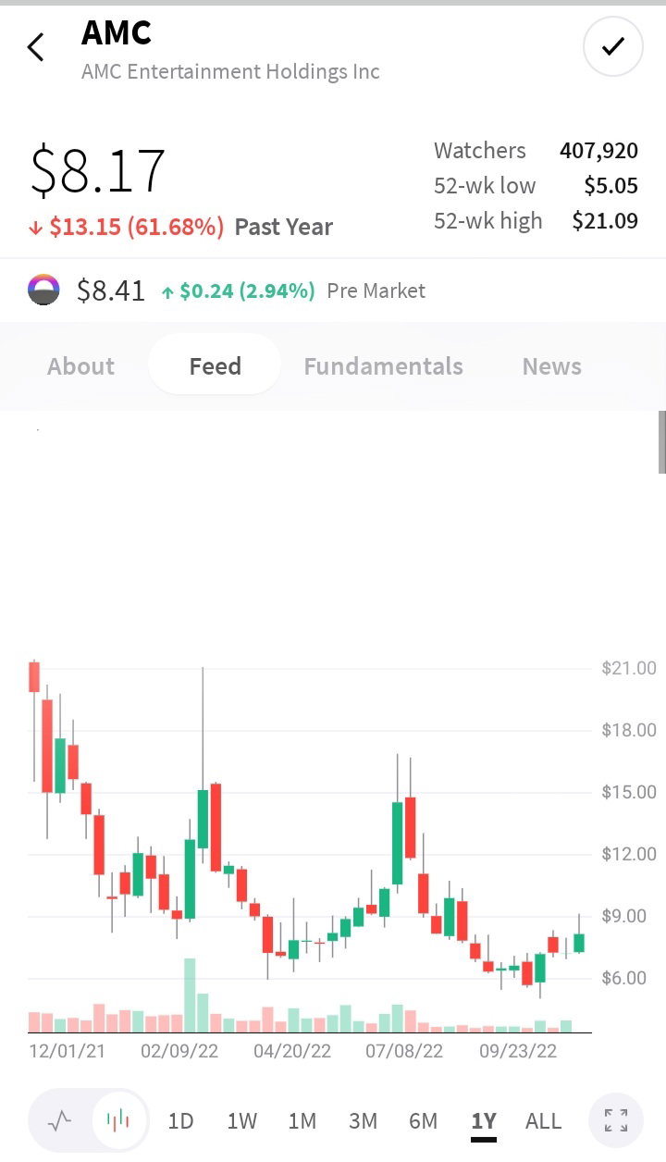Screen dimensions: 666x1162
Task: Go back using the left arrow
Action: (x=36, y=47)
